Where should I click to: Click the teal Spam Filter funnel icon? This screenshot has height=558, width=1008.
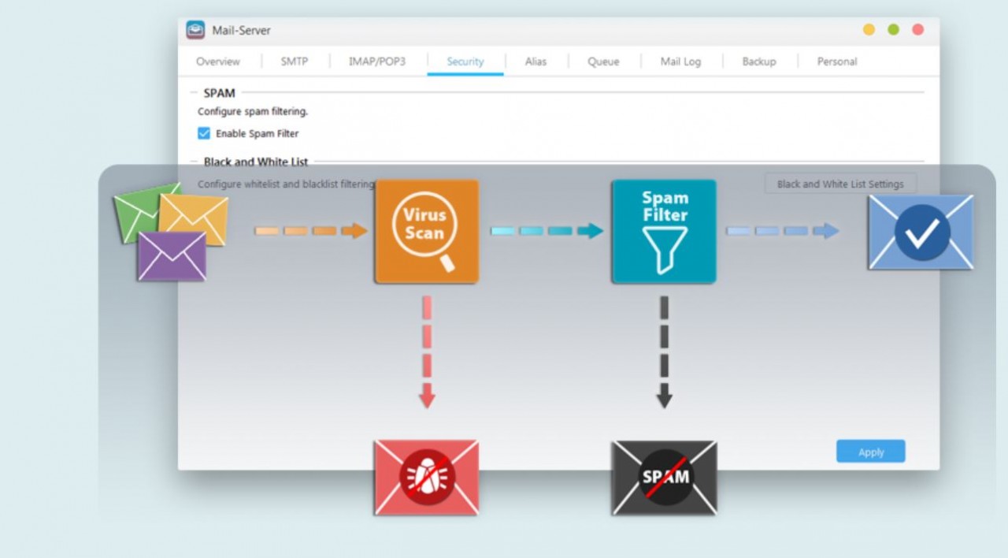point(664,231)
